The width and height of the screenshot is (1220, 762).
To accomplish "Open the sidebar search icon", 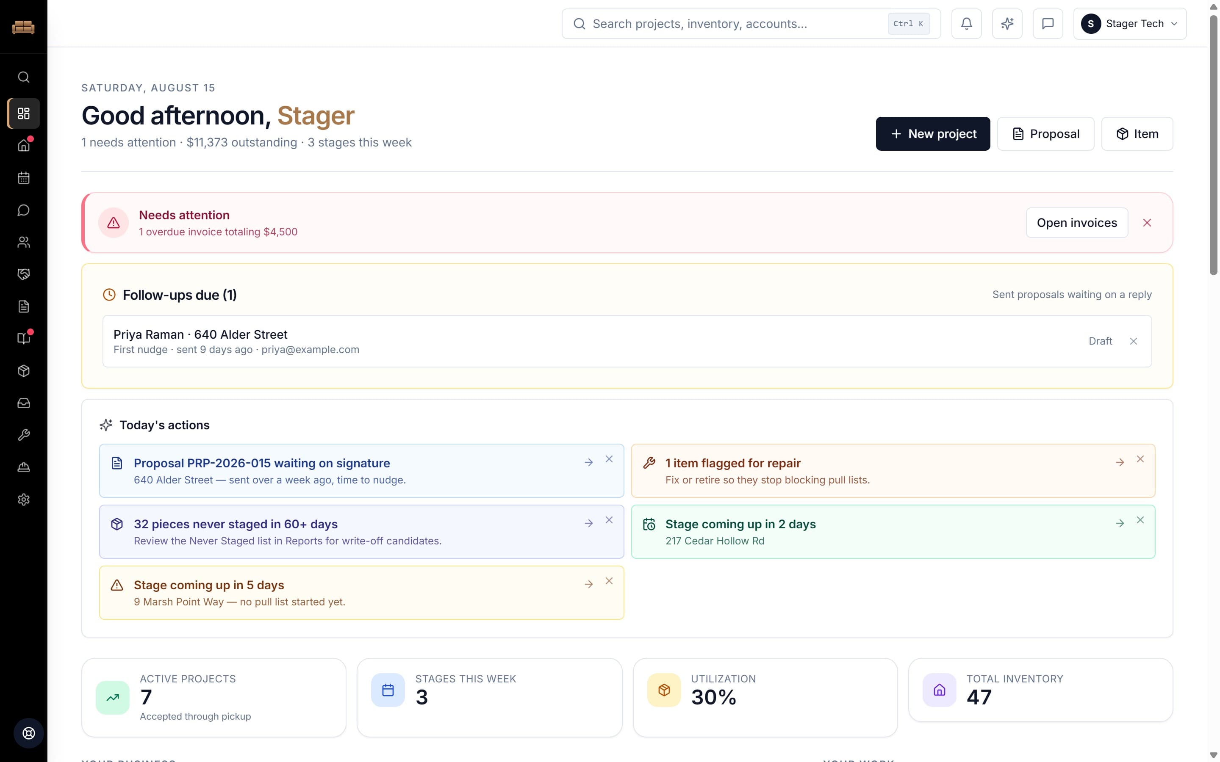I will 24,77.
